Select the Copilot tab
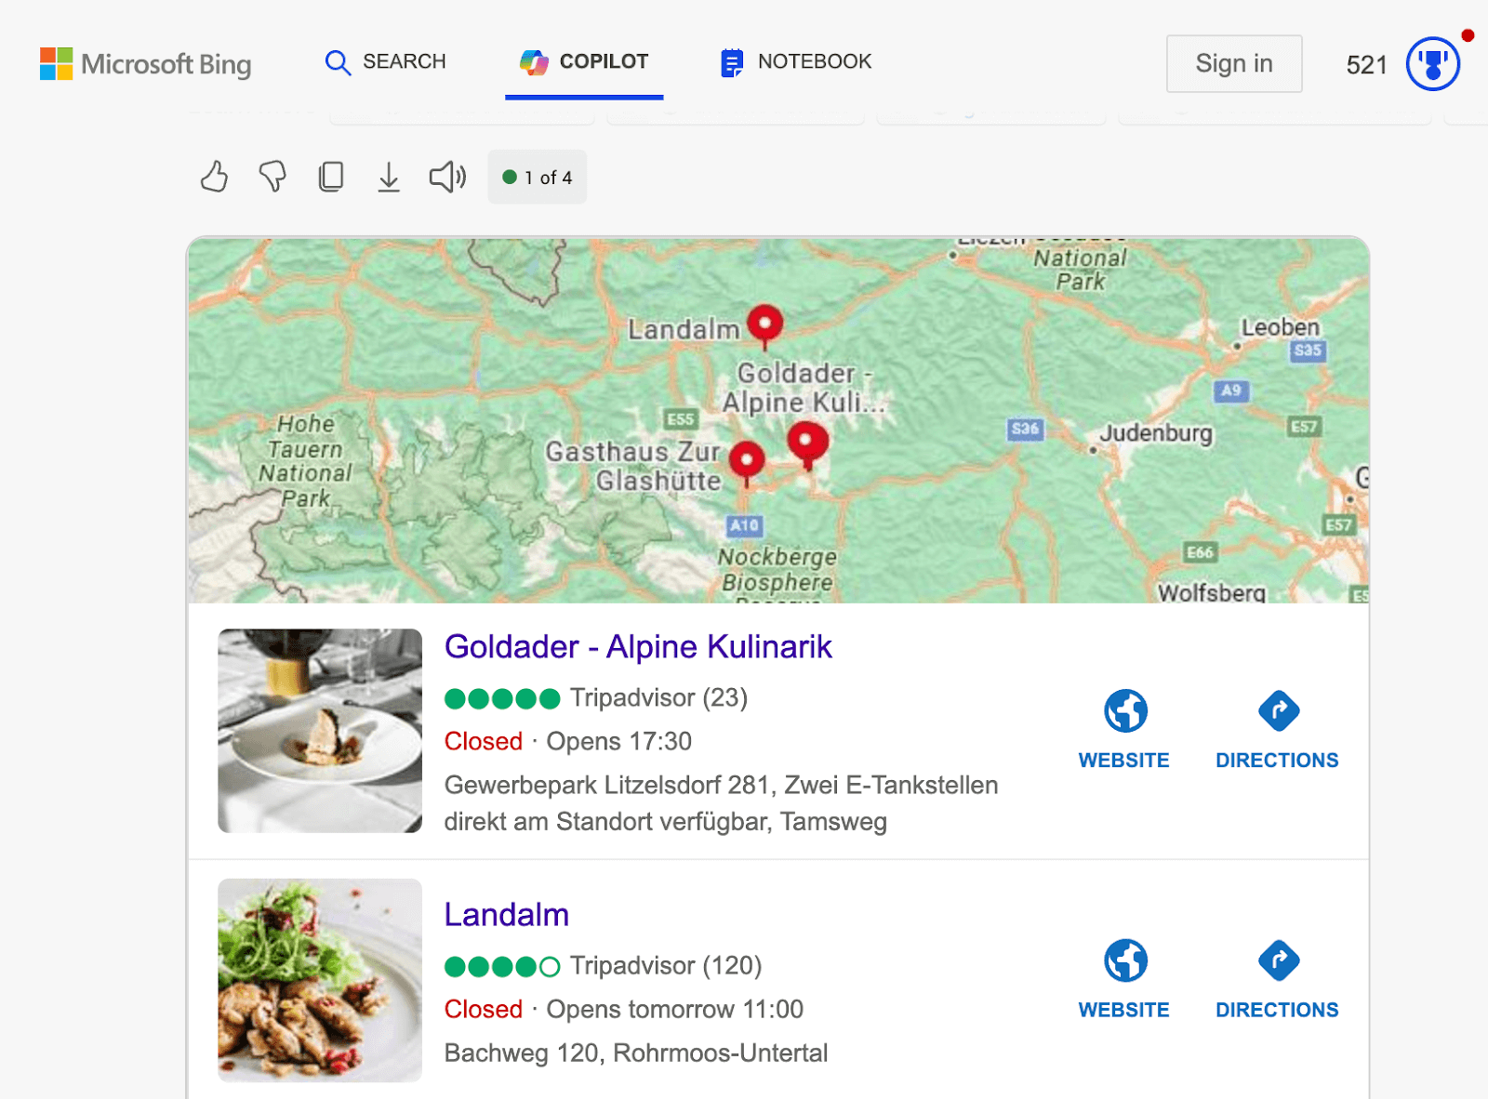Viewport: 1488px width, 1099px height. [584, 62]
